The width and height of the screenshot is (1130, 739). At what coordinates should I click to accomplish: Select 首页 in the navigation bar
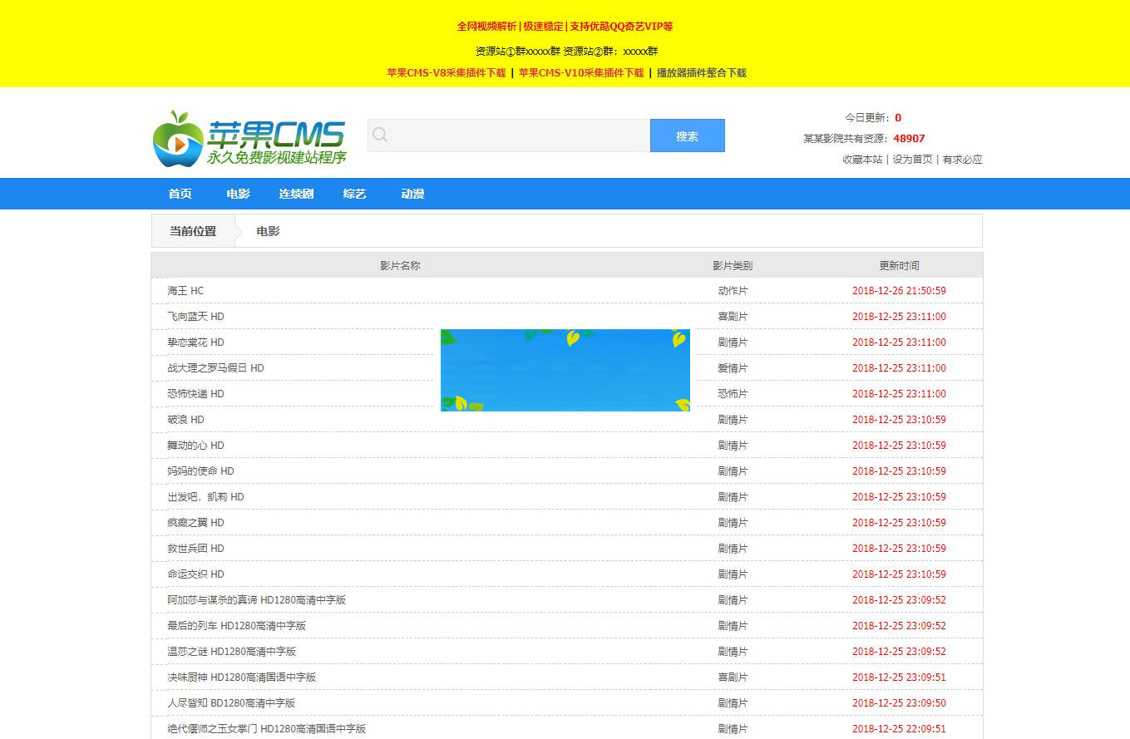(x=180, y=194)
